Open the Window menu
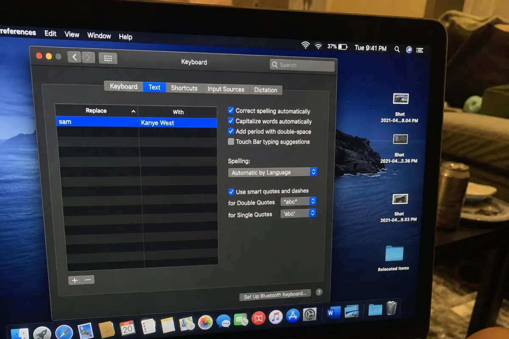The height and width of the screenshot is (339, 509). (x=99, y=36)
